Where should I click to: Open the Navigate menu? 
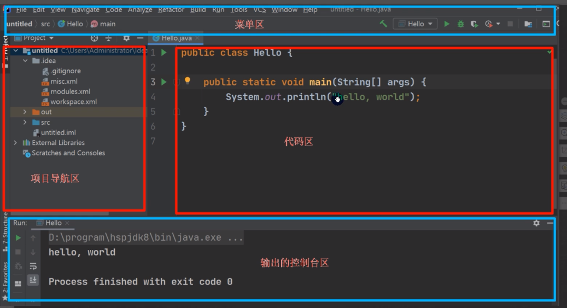point(85,10)
